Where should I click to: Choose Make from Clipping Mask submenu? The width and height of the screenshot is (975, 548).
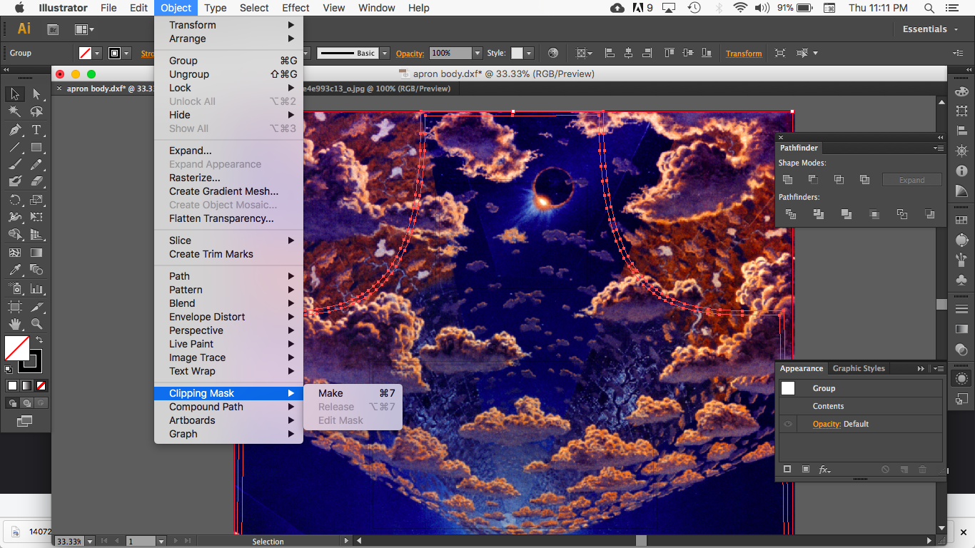(x=353, y=393)
